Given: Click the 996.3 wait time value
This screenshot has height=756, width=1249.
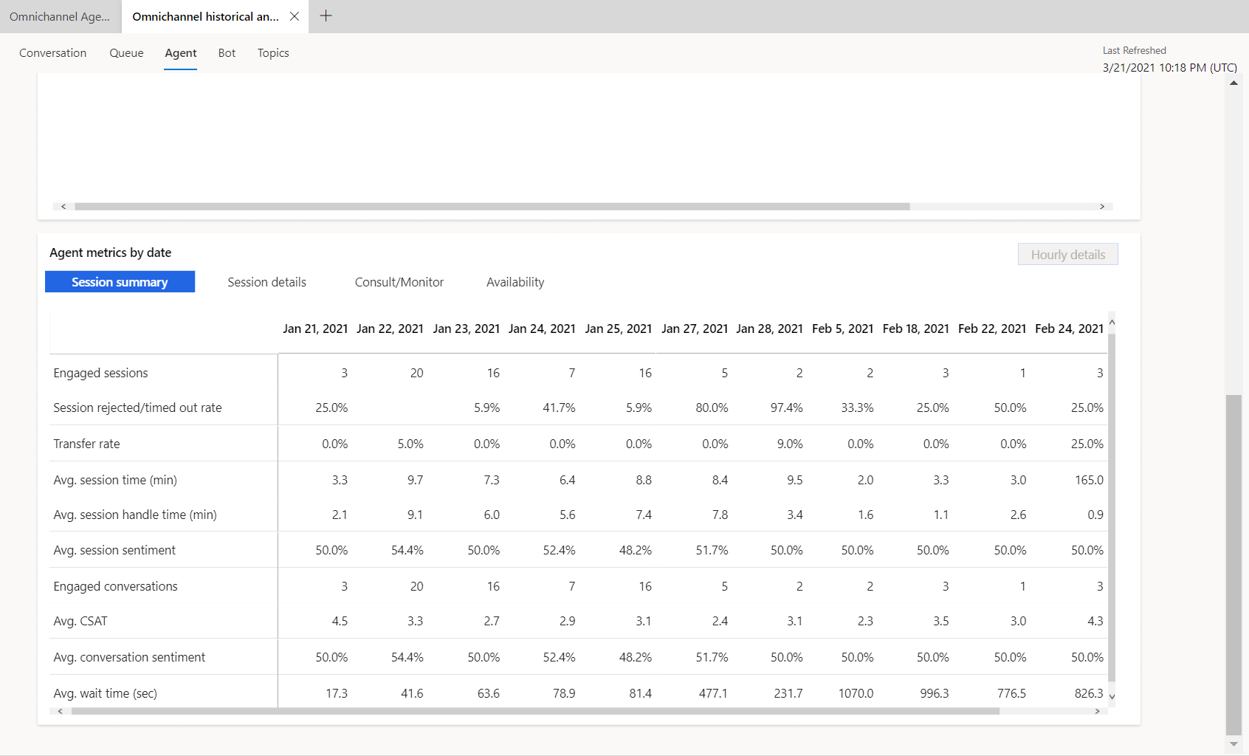Looking at the screenshot, I should (935, 693).
